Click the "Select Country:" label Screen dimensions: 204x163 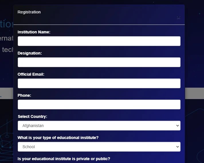point(32,116)
